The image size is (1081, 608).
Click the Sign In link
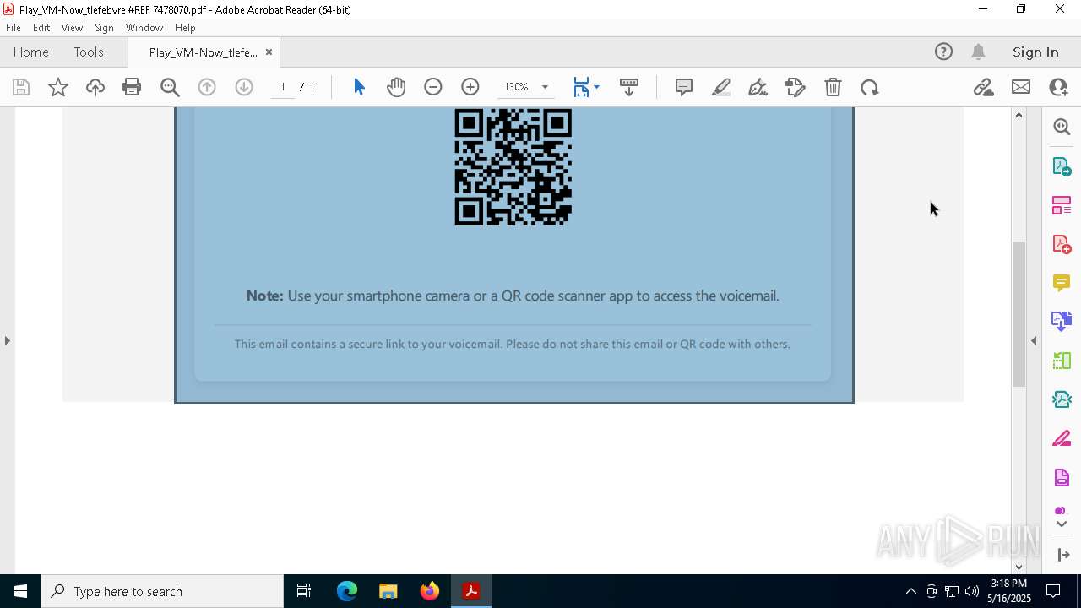(x=1035, y=52)
